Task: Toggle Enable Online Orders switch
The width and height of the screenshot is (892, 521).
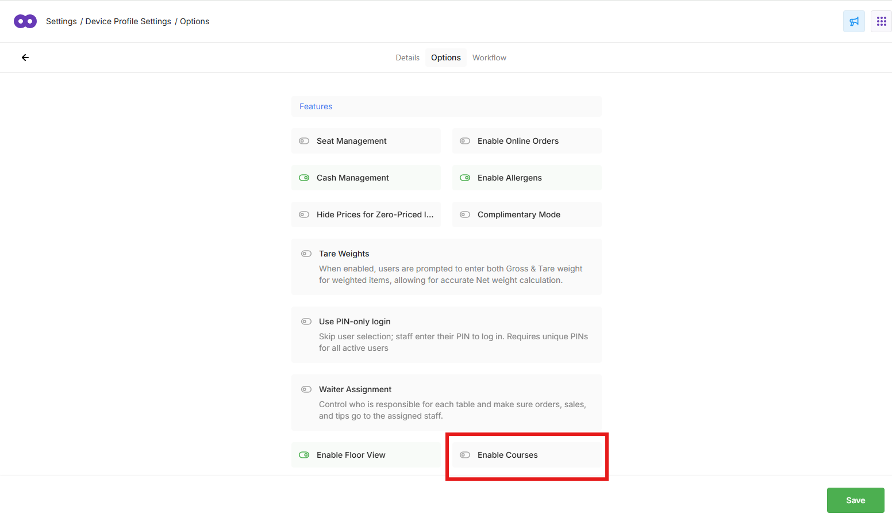Action: pos(465,141)
